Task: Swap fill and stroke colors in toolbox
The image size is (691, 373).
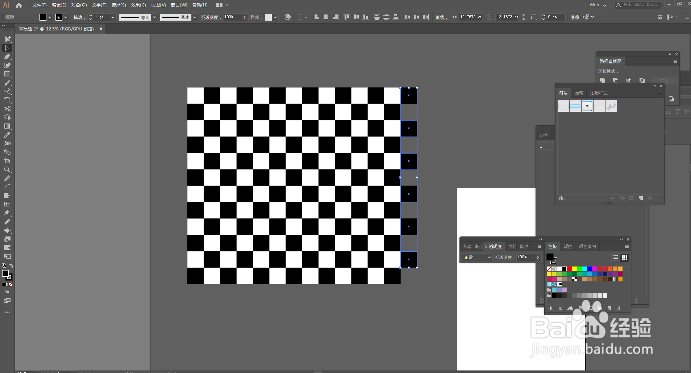Action: (11, 266)
